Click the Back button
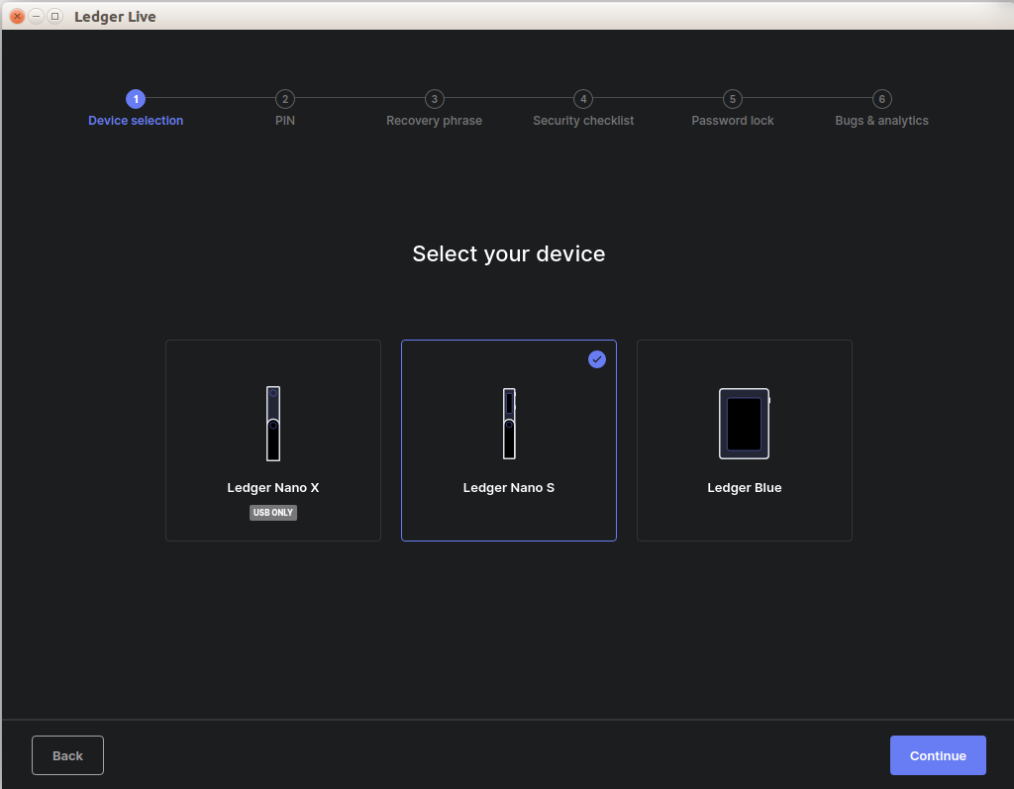The width and height of the screenshot is (1014, 789). click(68, 755)
